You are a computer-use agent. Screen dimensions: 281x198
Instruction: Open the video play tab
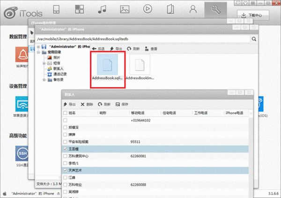pos(148,9)
